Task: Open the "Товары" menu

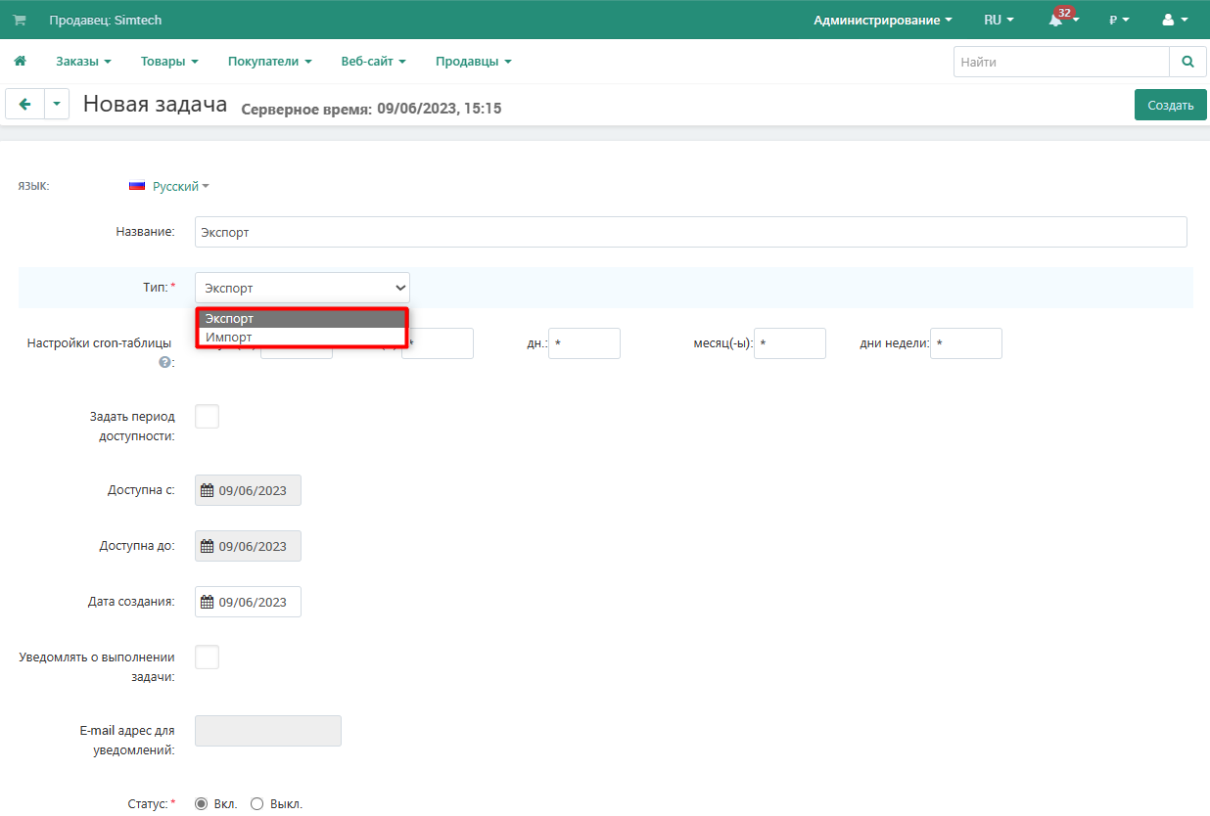Action: pos(169,62)
